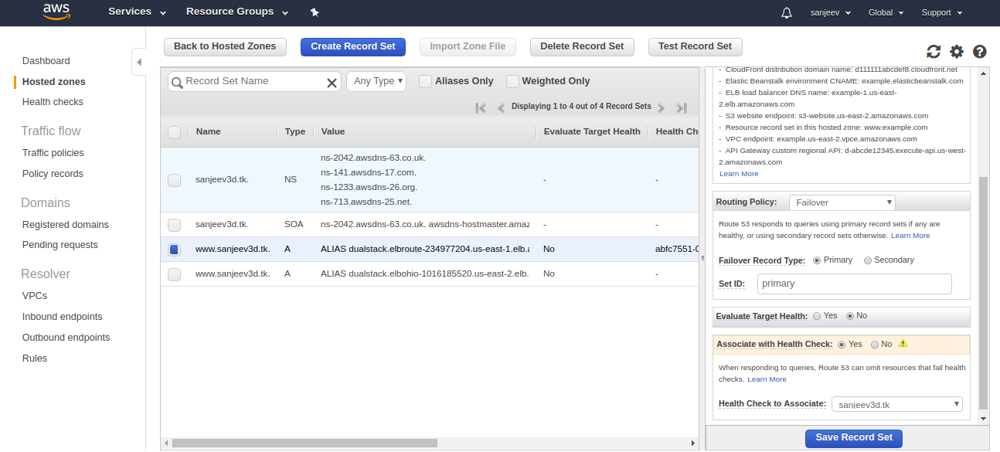The width and height of the screenshot is (1000, 452).
Task: Clear the Record Set Name search
Action: tap(332, 83)
